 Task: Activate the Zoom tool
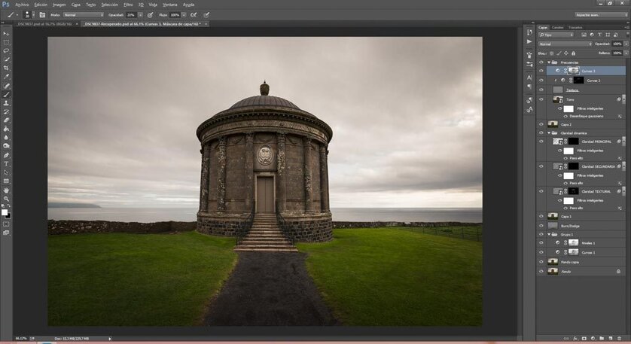[7, 199]
